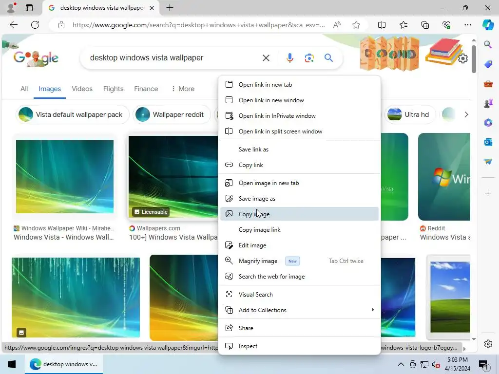This screenshot has width=499, height=374.
Task: Choose Copy image from context menu
Action: (x=300, y=214)
